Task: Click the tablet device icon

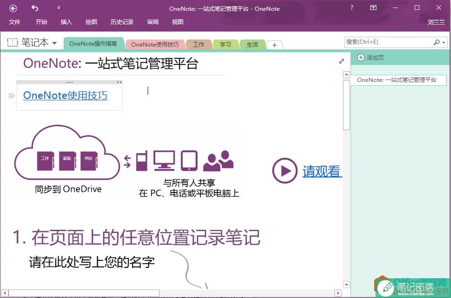Action: click(189, 161)
